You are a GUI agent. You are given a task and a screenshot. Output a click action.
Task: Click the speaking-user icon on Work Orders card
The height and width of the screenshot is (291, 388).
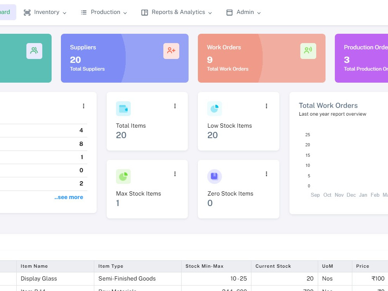coord(308,51)
